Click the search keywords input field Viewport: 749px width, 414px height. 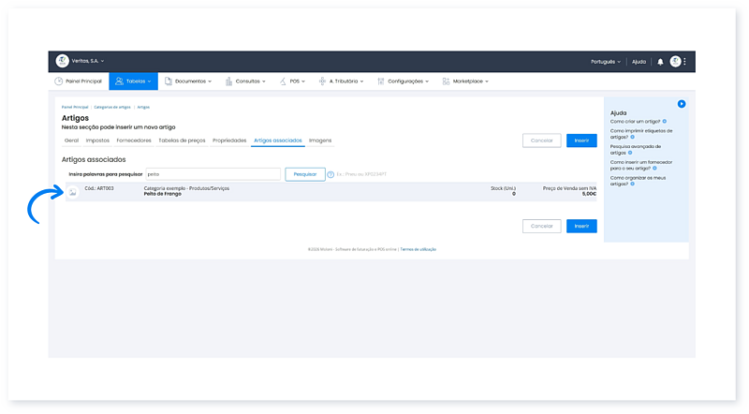click(x=213, y=174)
